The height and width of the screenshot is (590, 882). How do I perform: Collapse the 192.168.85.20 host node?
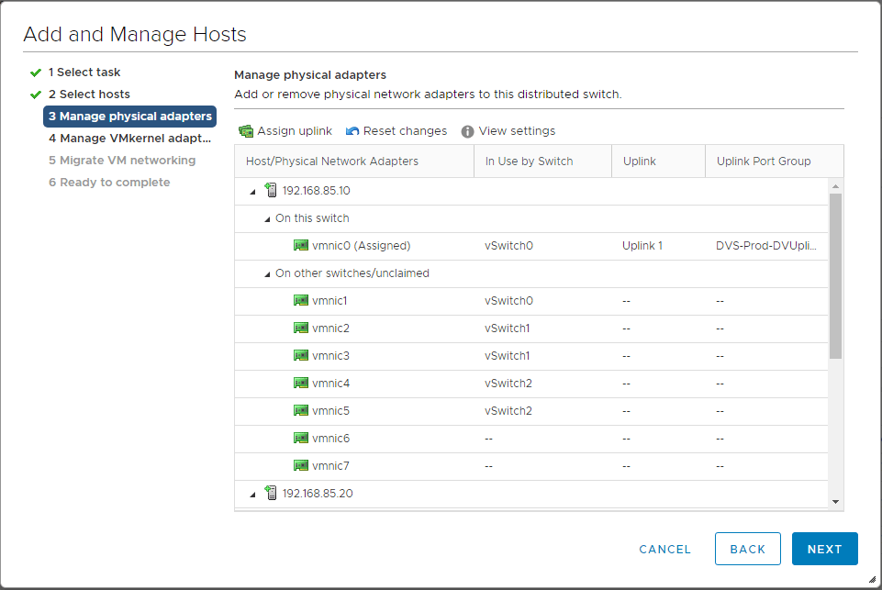pos(252,494)
